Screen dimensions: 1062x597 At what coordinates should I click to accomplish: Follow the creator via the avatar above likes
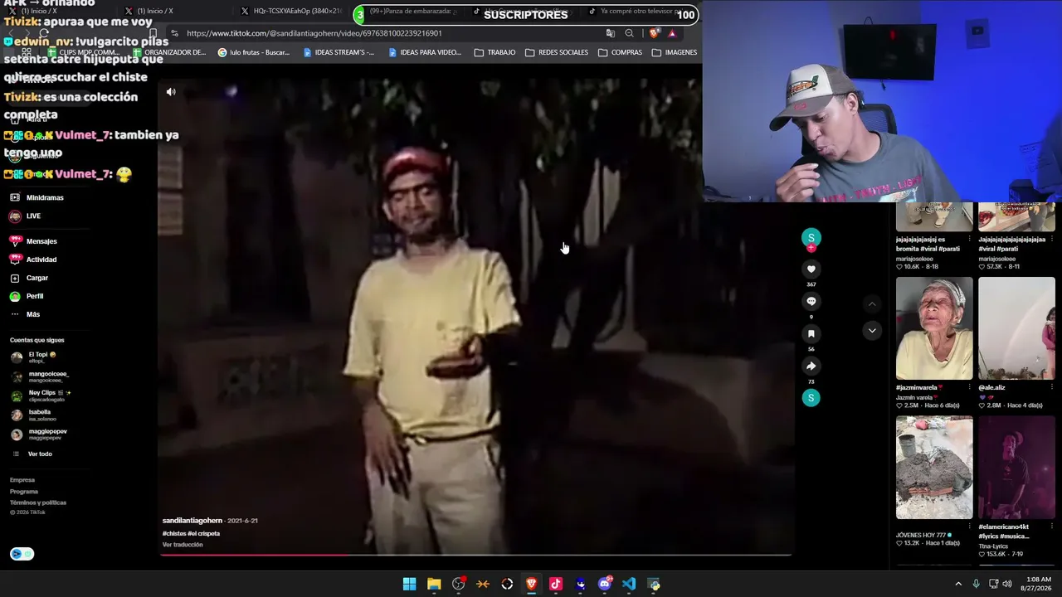tap(811, 239)
